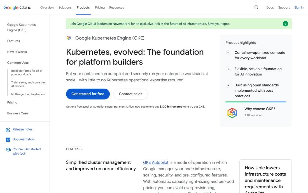Select Common Uses in sidebar
The width and height of the screenshot is (308, 193).
point(18,63)
